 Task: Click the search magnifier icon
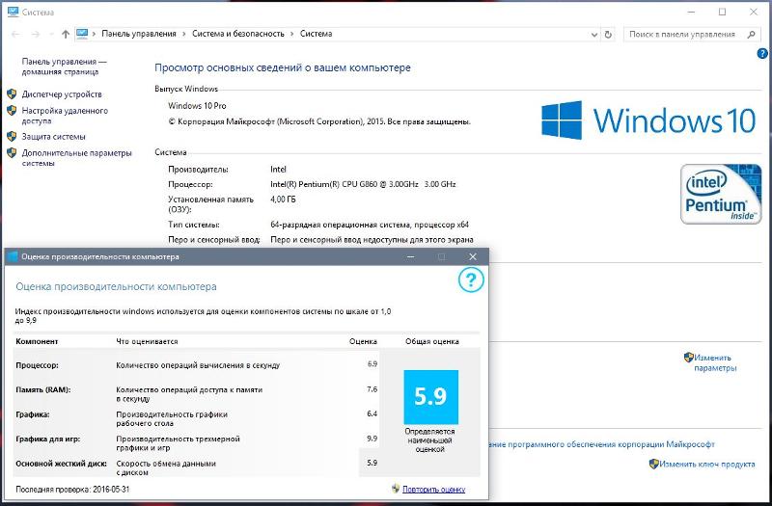coord(751,35)
